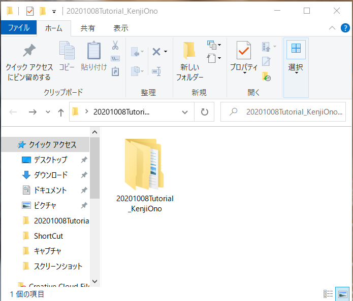Open the New item dropdown arrow
This screenshot has width=353, height=301.
click(x=219, y=45)
